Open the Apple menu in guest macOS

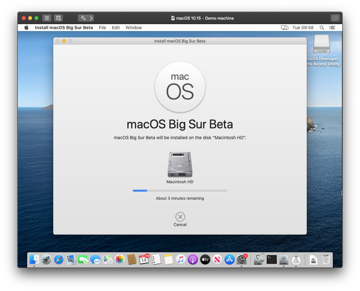tap(27, 28)
